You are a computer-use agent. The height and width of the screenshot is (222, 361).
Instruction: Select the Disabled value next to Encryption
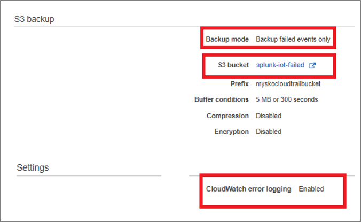[x=269, y=132]
